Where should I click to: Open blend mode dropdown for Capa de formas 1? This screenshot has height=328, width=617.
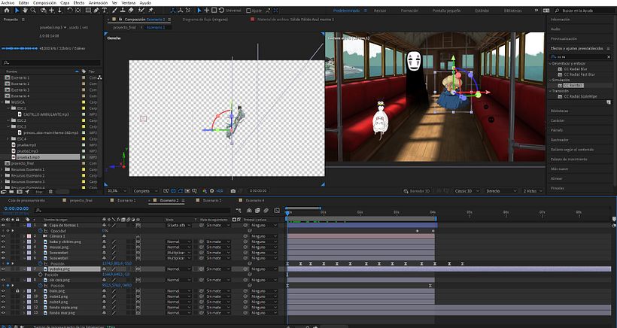click(178, 226)
